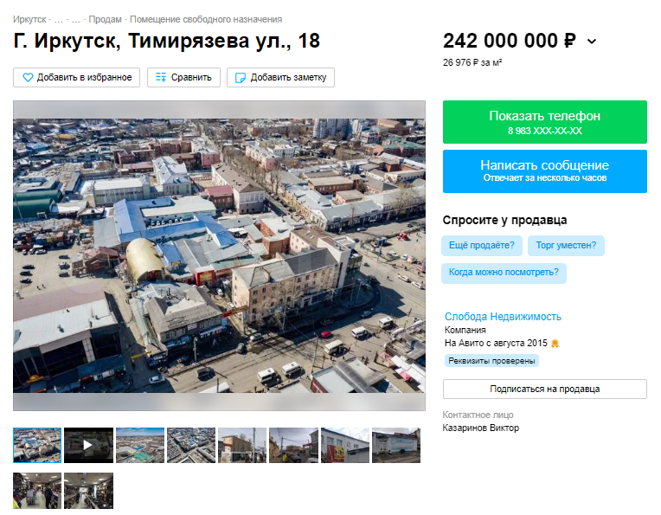
Task: Open the Продам breadcrumb link
Action: 105,19
